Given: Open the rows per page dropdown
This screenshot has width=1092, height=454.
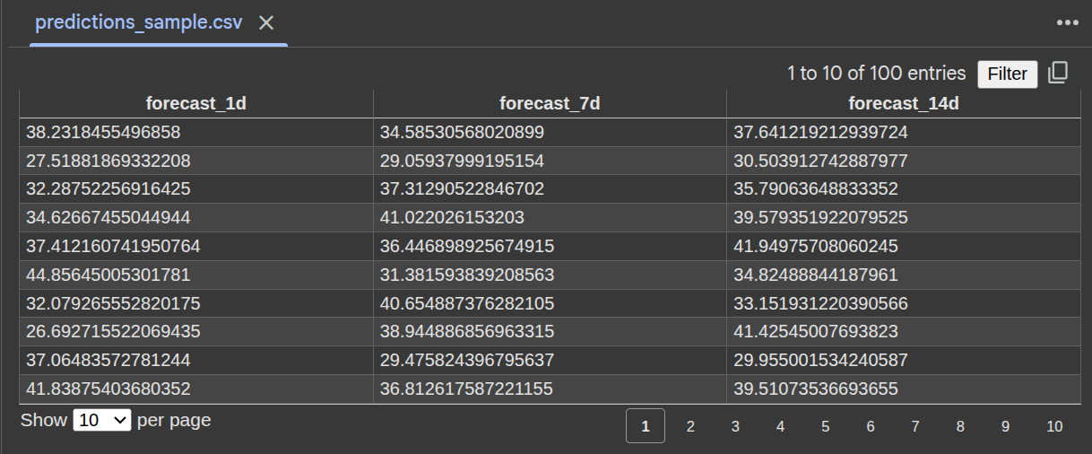Looking at the screenshot, I should click(x=102, y=420).
